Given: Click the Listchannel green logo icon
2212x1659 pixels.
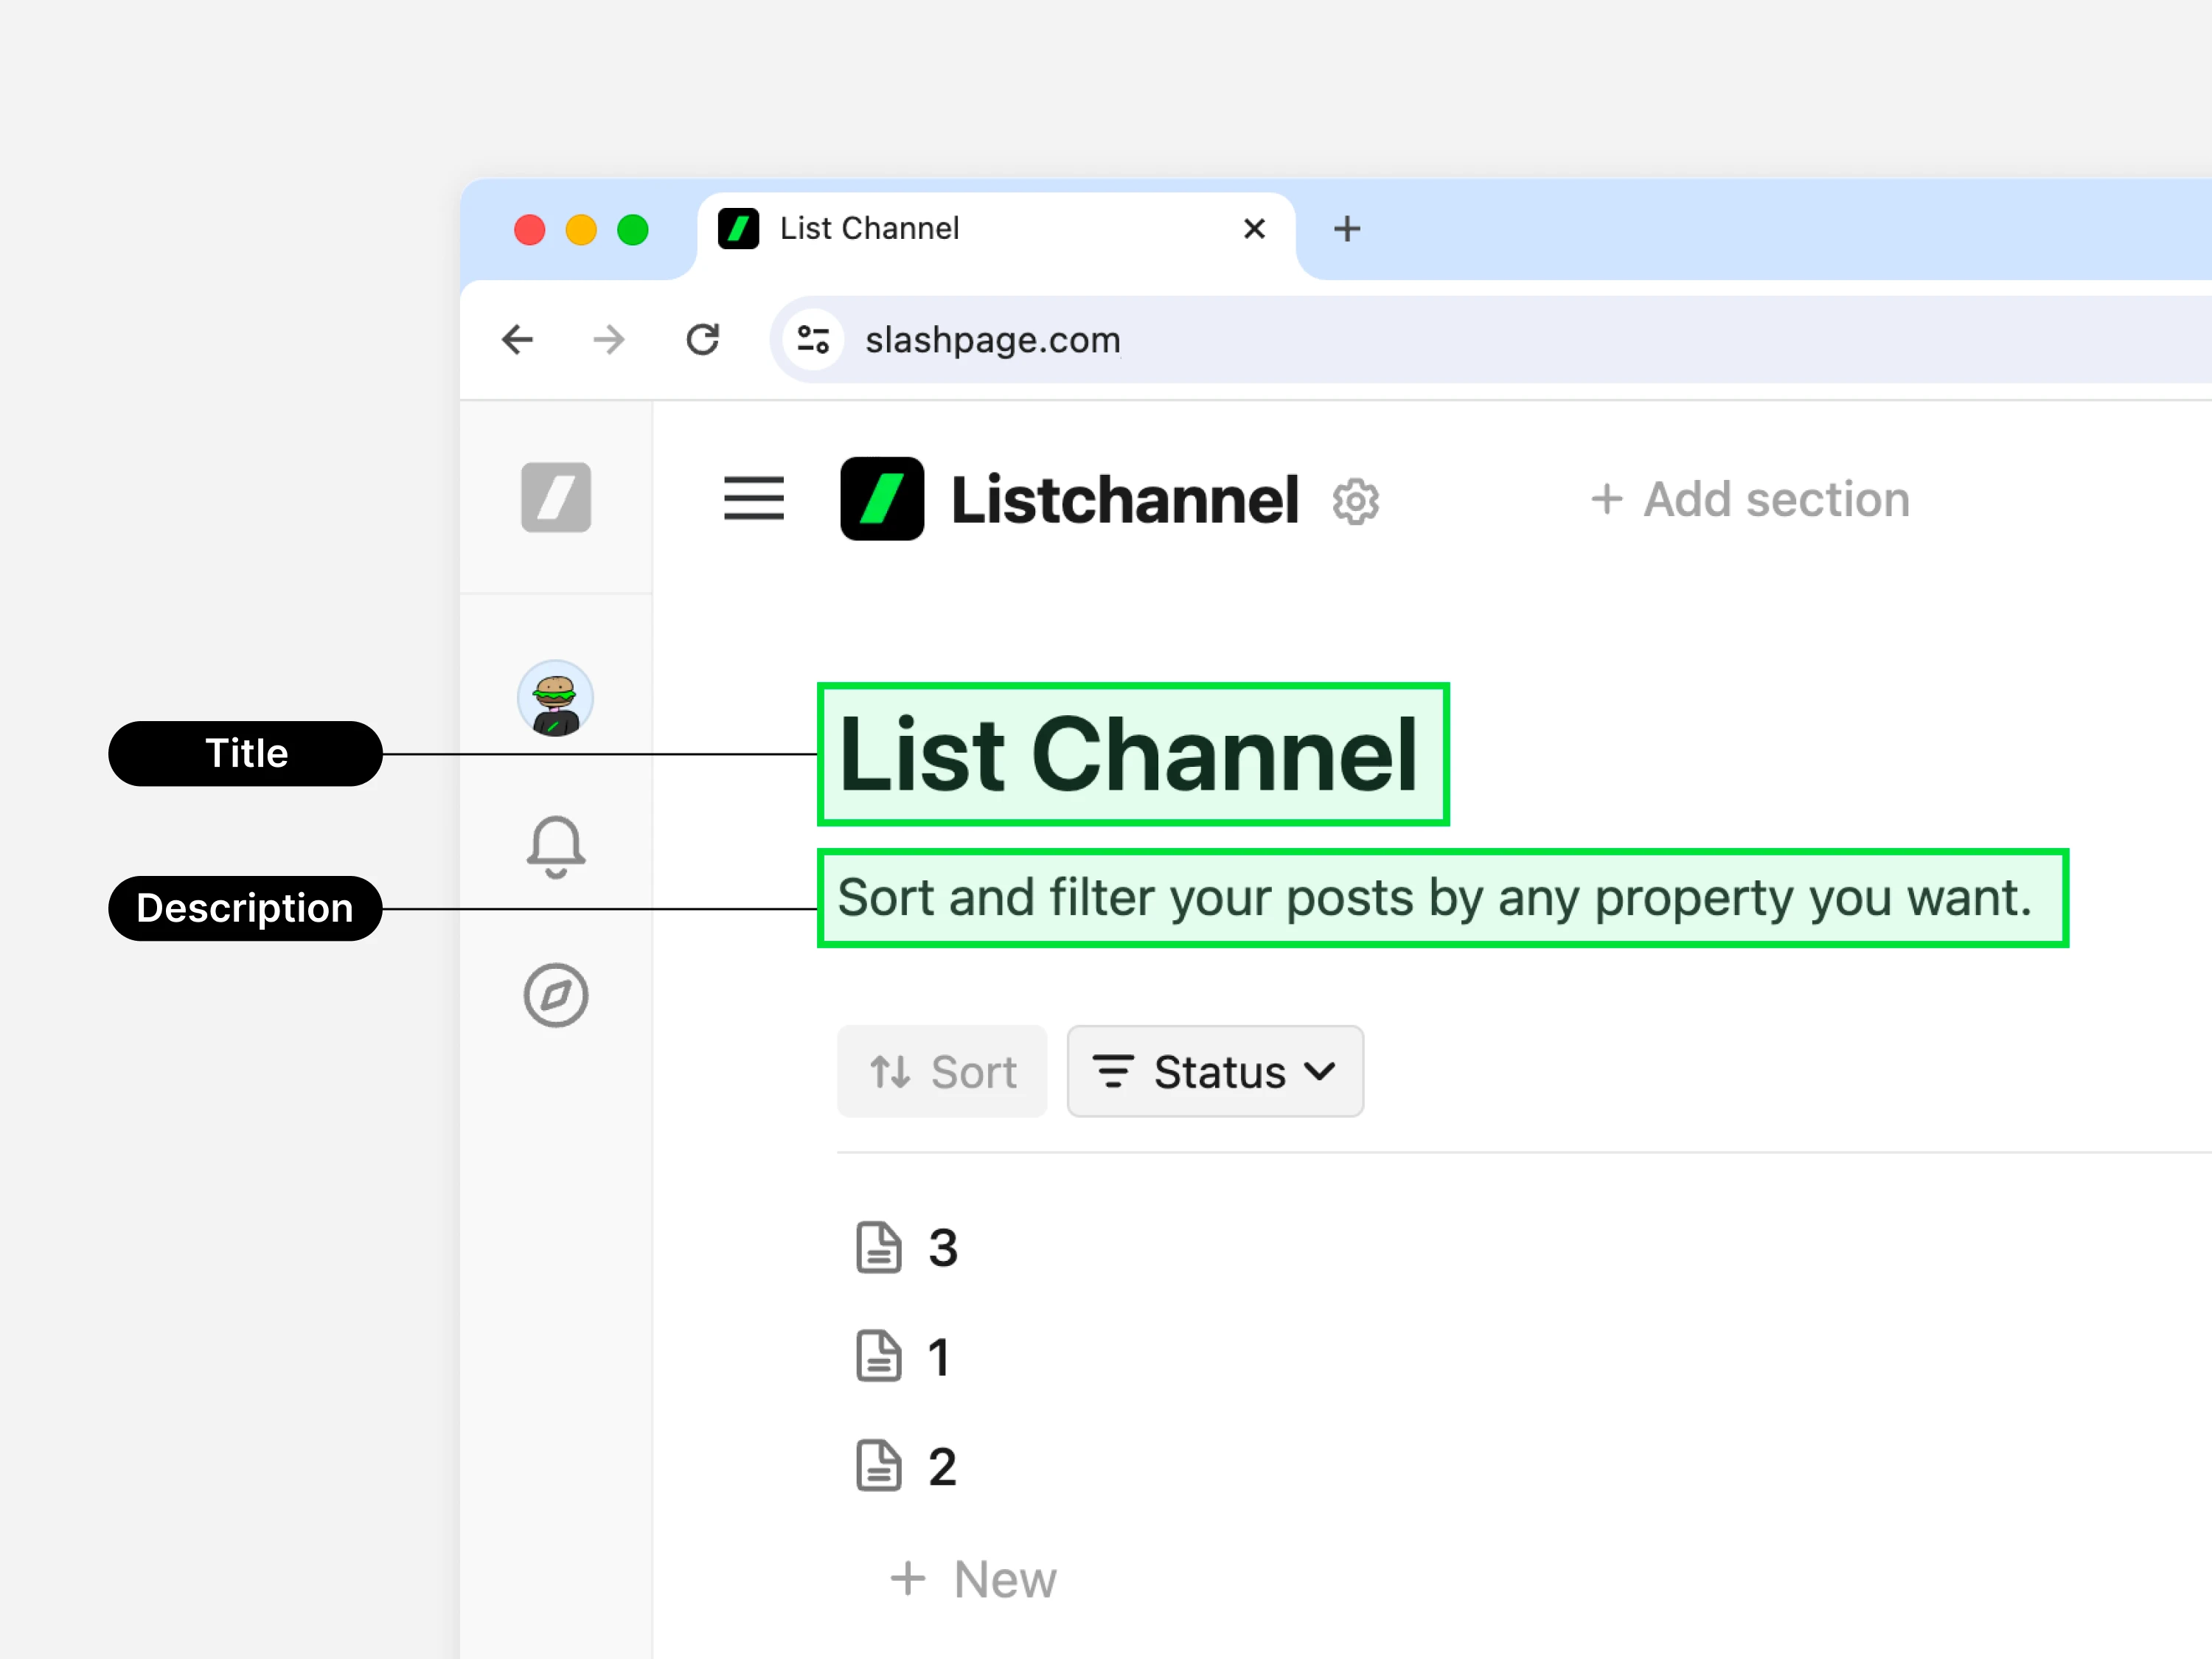Looking at the screenshot, I should point(882,498).
